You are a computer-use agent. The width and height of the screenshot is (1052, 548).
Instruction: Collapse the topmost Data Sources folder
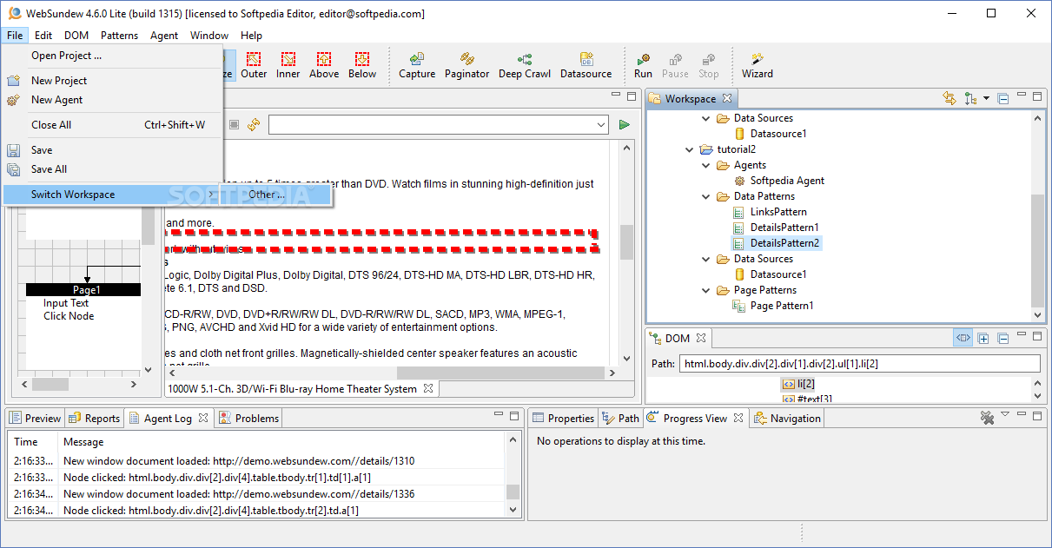[x=705, y=118]
